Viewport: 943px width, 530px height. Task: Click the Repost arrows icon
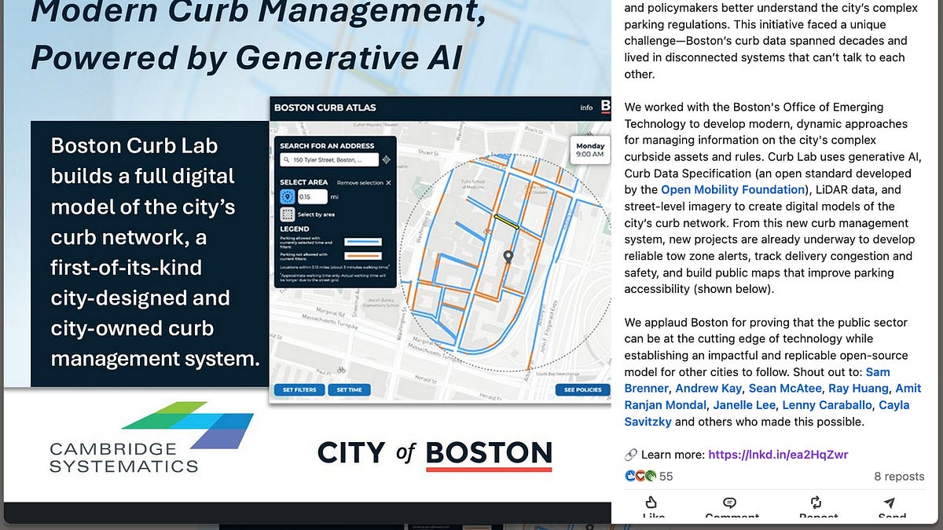click(816, 503)
